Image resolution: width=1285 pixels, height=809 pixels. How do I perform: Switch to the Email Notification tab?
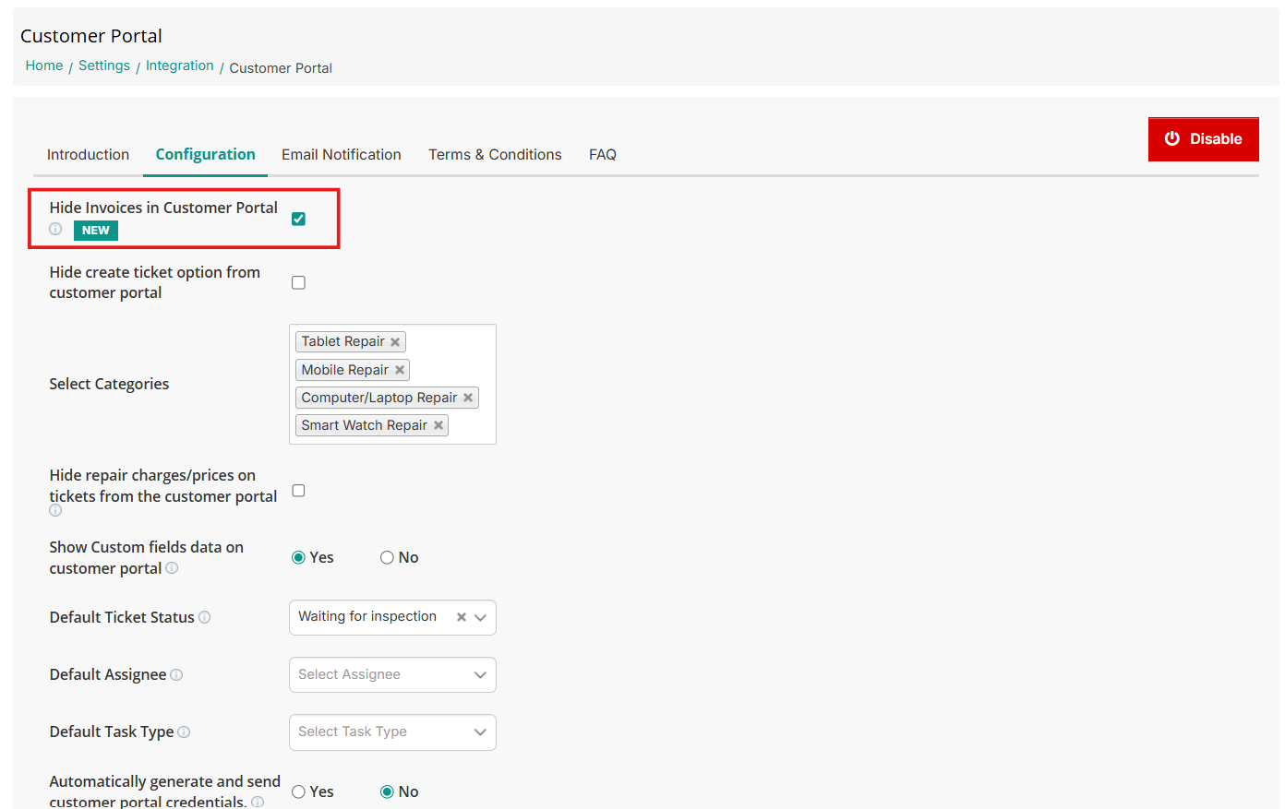[341, 154]
